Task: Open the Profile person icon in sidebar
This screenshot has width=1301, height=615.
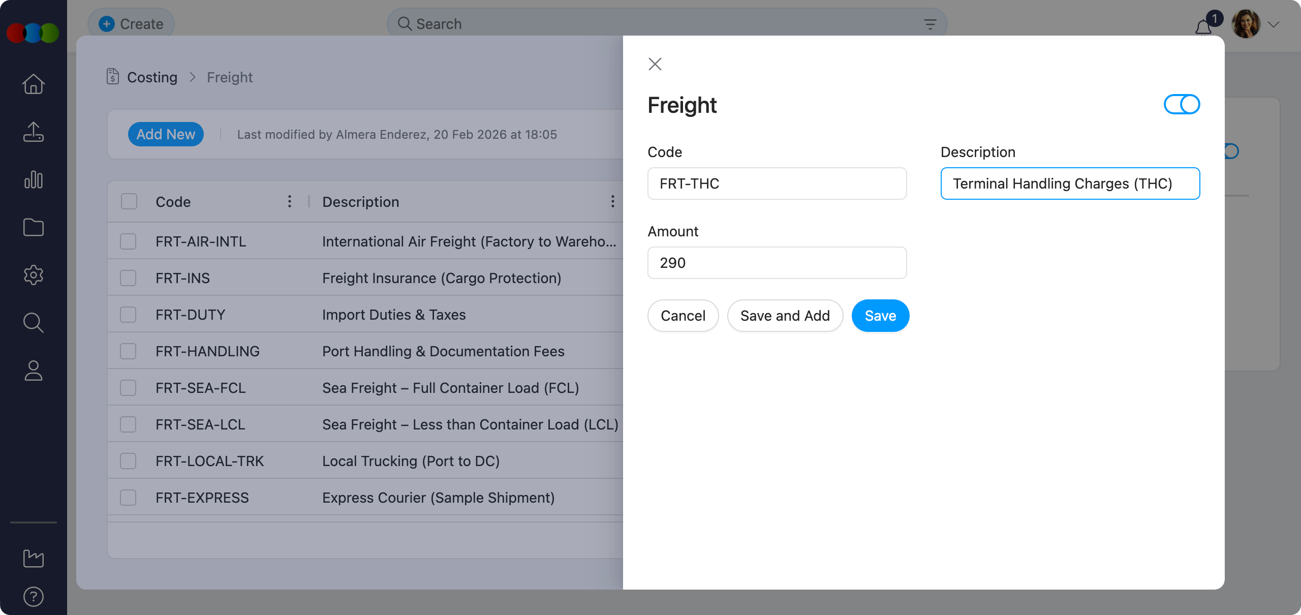Action: (x=33, y=371)
